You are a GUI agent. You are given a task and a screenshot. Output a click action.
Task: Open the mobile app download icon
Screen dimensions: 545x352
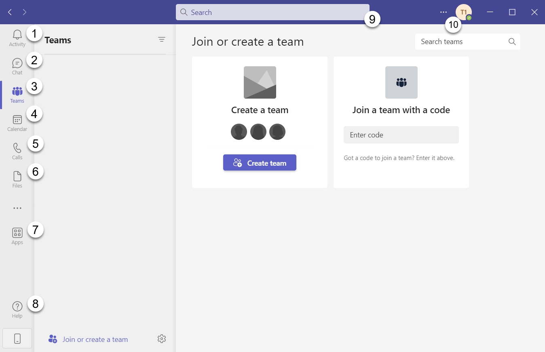(x=17, y=338)
